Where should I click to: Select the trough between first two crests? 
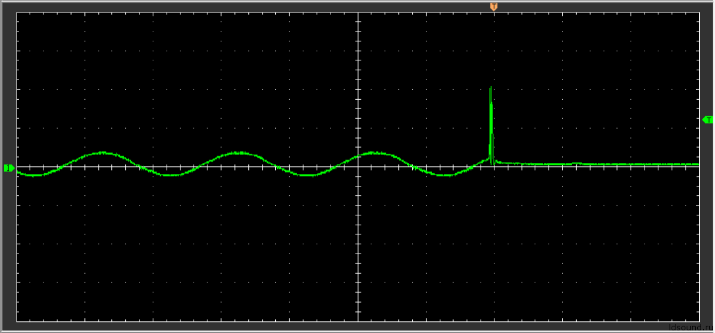pyautogui.click(x=170, y=175)
